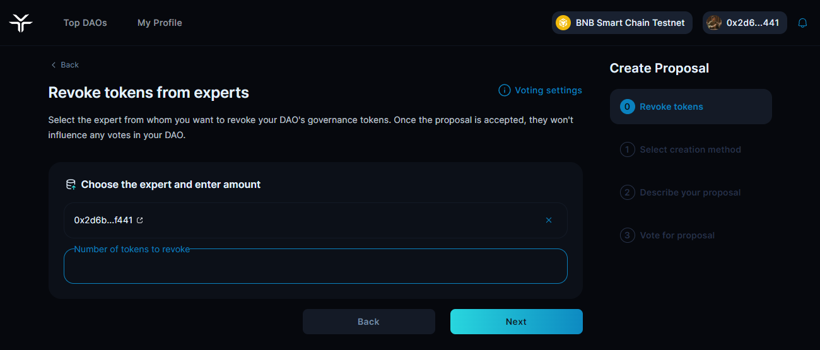Viewport: 820px width, 350px height.
Task: Click the Voting settings info icon
Action: pos(504,90)
